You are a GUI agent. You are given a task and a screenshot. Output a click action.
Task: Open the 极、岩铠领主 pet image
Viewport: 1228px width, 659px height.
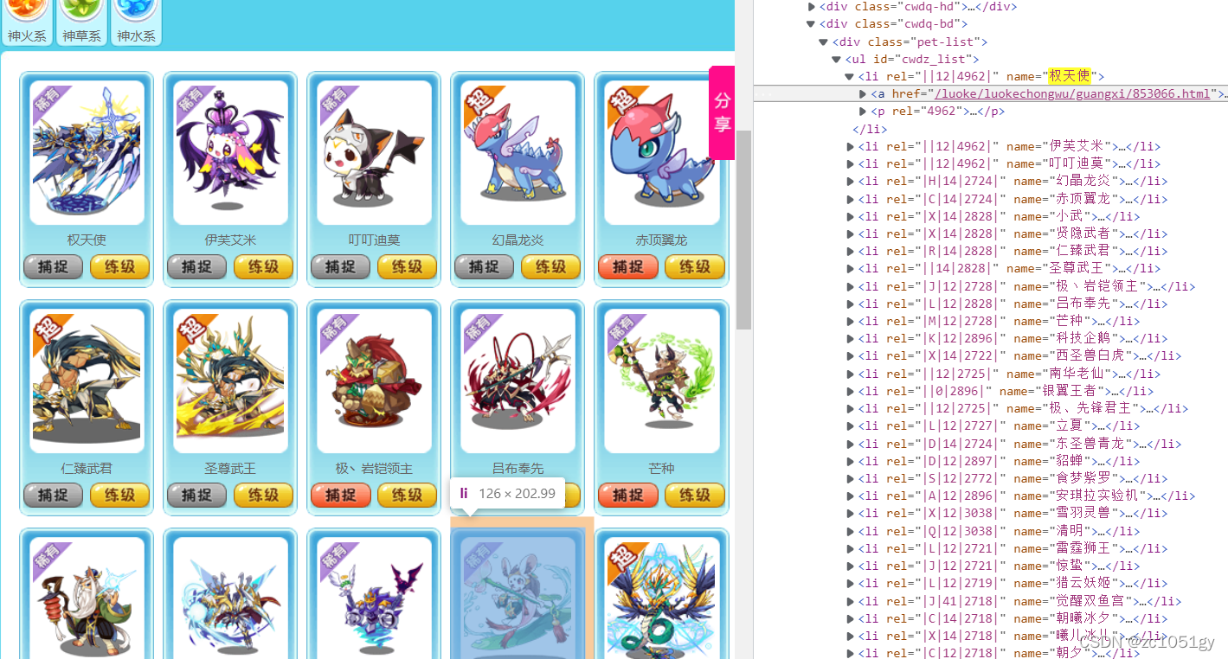[x=374, y=381]
